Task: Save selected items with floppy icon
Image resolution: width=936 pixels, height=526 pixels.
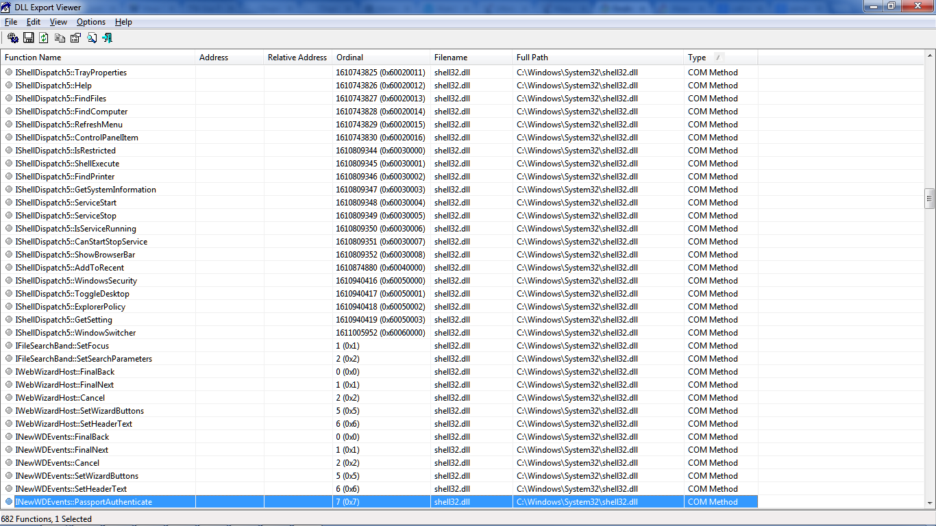Action: 29,38
